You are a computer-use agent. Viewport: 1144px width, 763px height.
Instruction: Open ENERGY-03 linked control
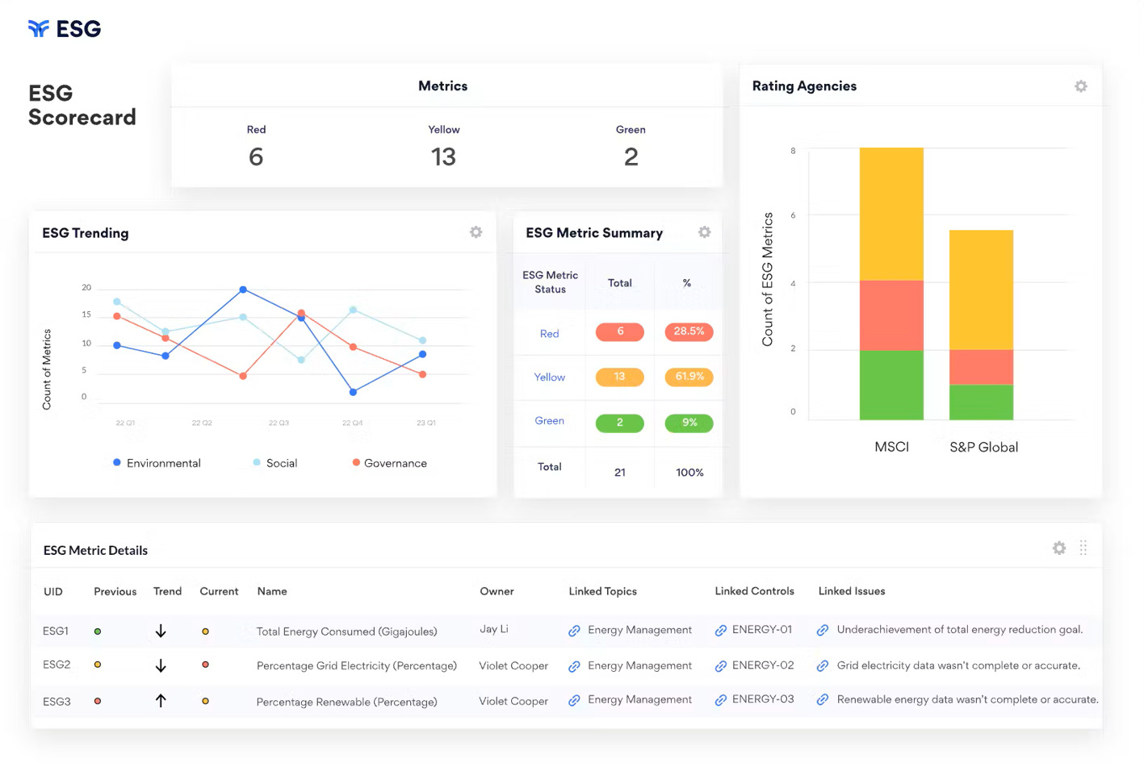(x=763, y=698)
